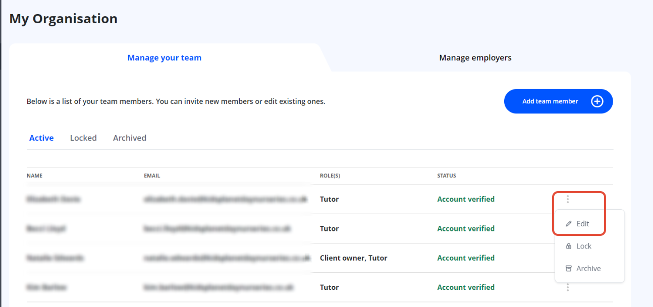Click the padlock icon beside Lock
653x307 pixels.
(x=569, y=247)
